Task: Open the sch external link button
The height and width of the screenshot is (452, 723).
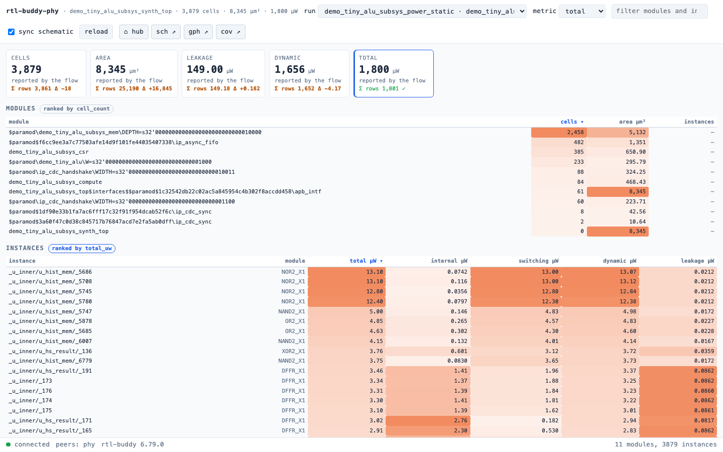Action: point(166,32)
